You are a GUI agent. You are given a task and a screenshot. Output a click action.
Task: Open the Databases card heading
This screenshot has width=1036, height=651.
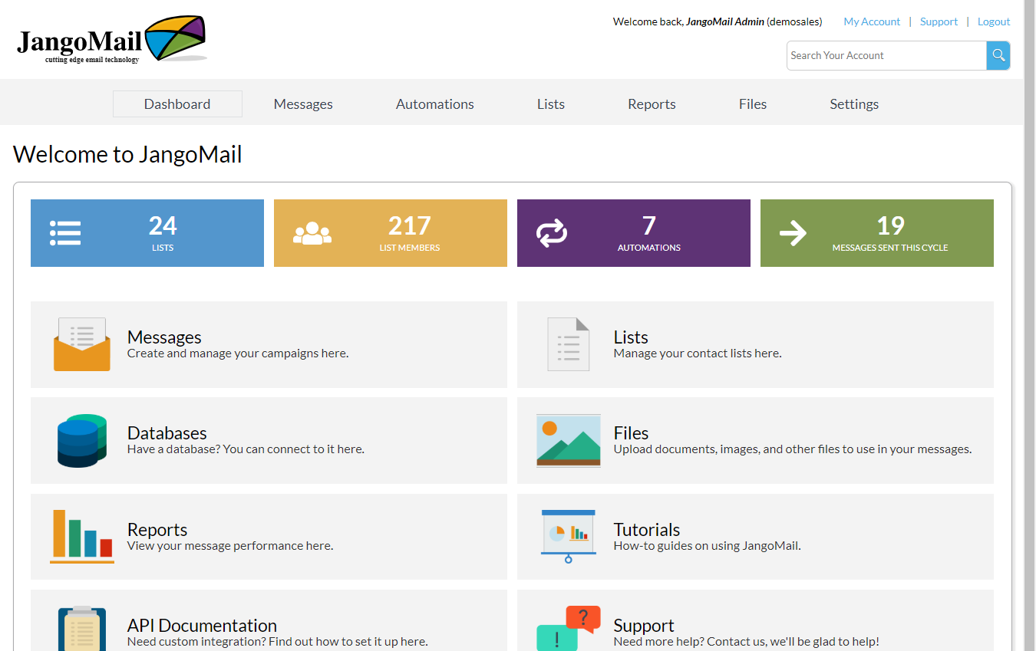[x=167, y=433]
